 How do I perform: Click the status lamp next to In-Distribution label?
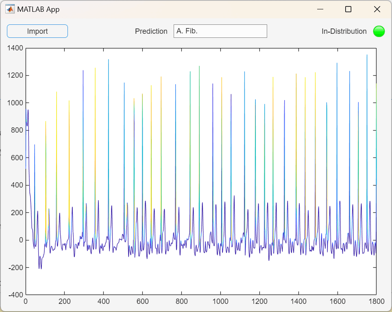coord(379,31)
